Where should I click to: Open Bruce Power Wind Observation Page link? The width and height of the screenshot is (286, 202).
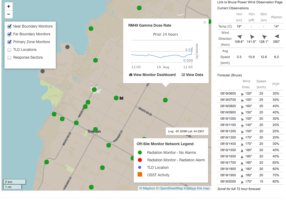(x=250, y=2)
